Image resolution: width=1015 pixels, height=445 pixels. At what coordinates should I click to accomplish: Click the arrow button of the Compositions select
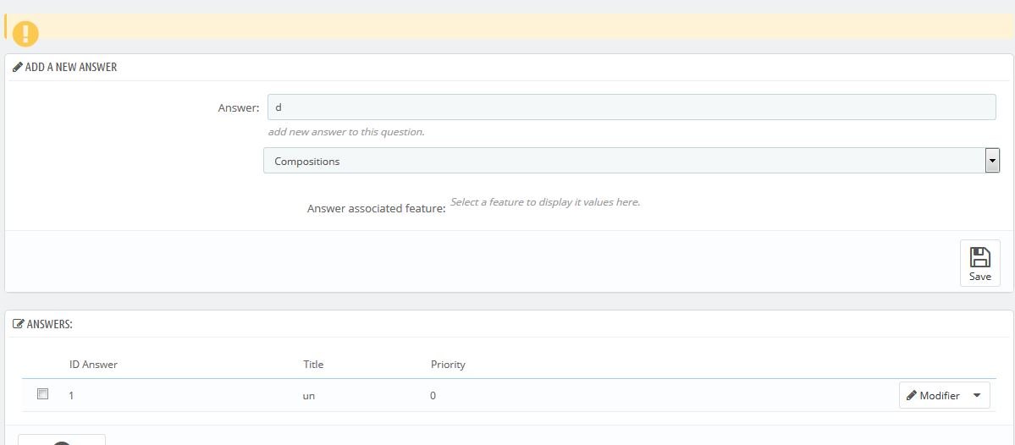pos(992,161)
